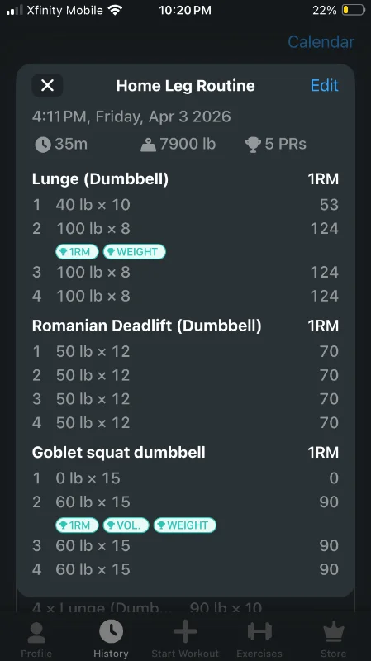Tap the trophy icon beside 5 PRs

(253, 145)
